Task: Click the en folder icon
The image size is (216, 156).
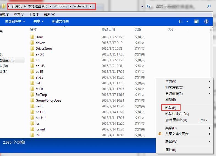Action: click(32, 60)
